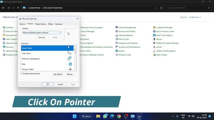Launch Google Chrome from the taskbar
The image size is (214, 120).
119,116
